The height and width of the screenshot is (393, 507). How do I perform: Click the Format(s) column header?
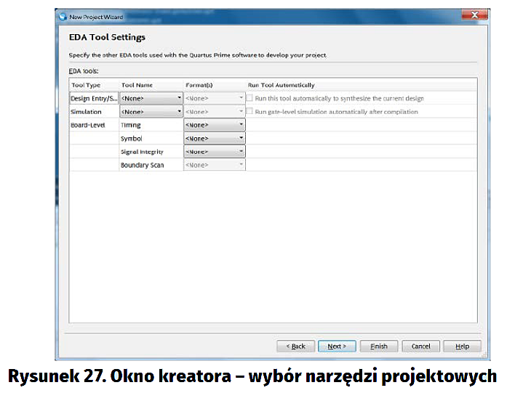[x=199, y=85]
